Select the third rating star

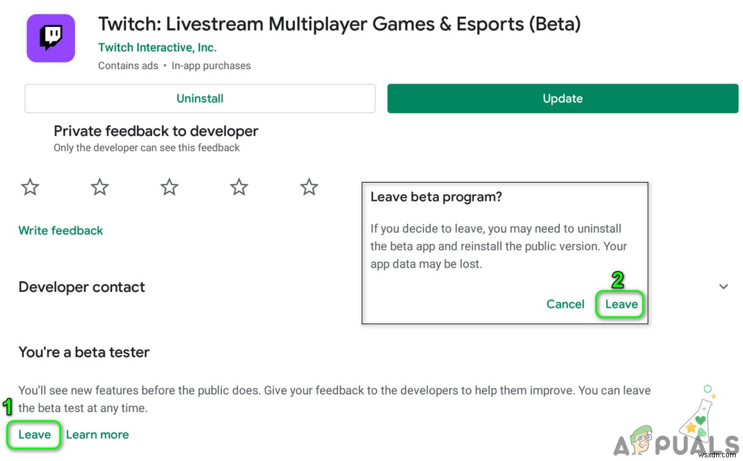click(169, 187)
